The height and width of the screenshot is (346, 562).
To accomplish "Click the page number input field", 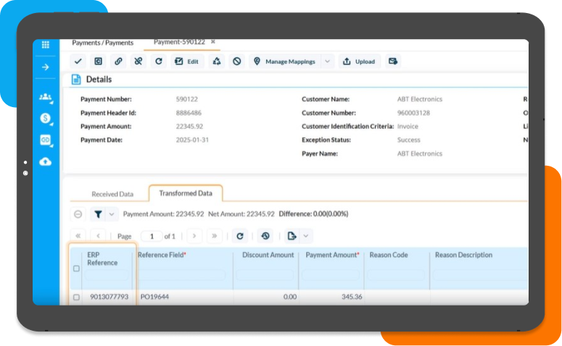I will pos(152,236).
